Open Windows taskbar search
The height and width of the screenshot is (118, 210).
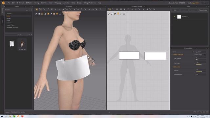[x=6, y=116]
